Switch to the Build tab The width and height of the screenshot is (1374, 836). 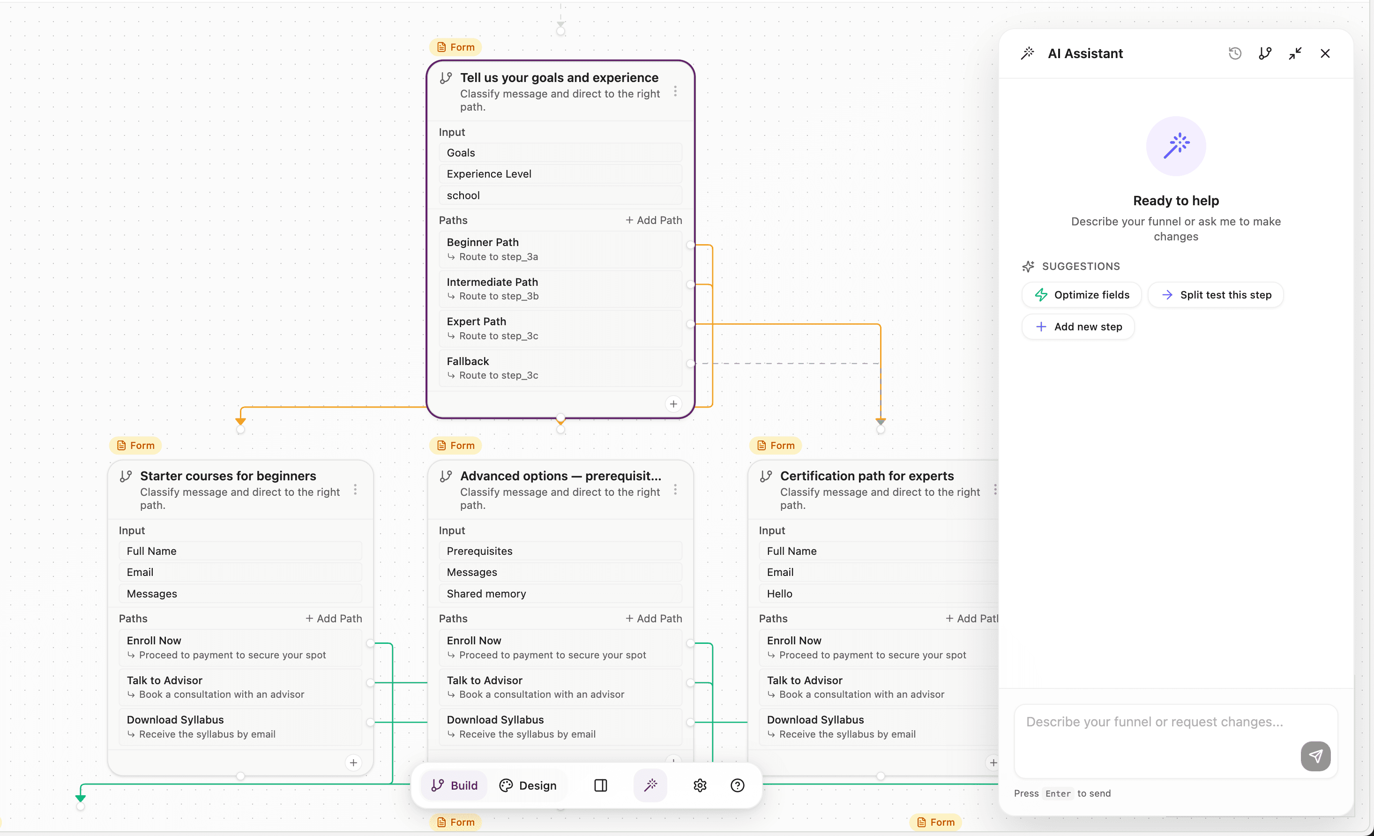coord(454,785)
